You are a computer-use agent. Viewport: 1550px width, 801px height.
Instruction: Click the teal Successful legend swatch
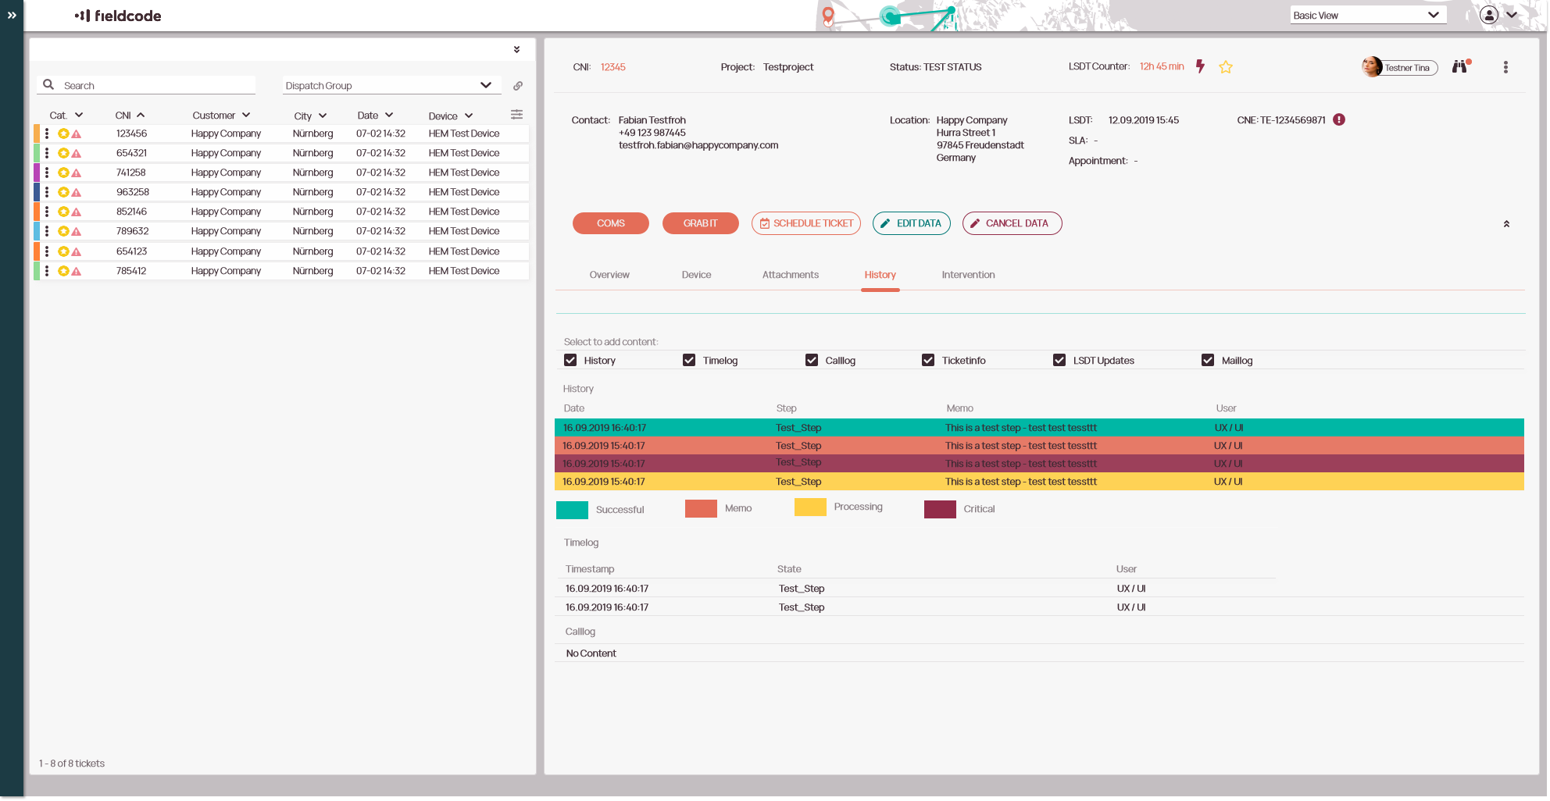572,509
